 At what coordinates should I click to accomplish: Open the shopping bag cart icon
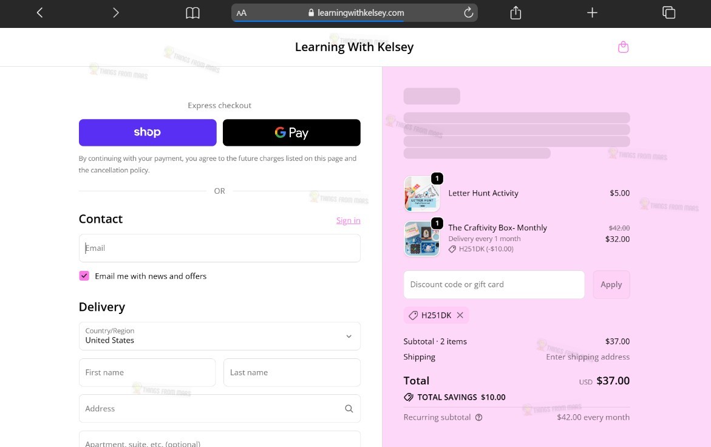point(623,47)
